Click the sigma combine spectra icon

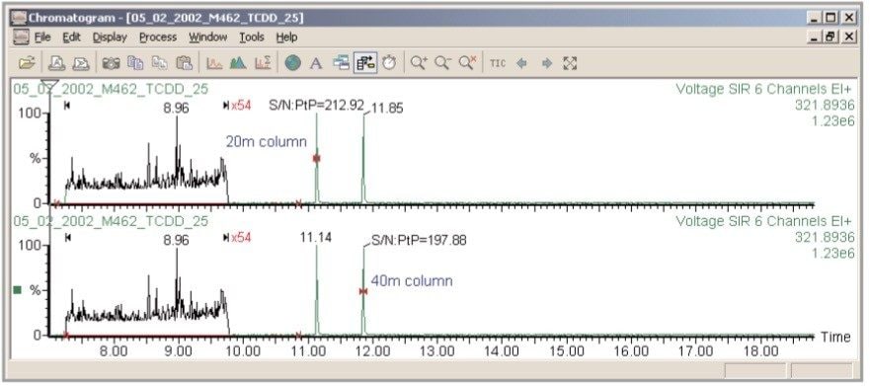click(263, 63)
